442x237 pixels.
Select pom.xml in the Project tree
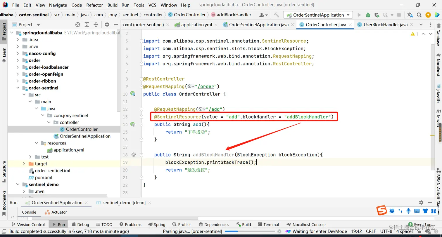click(44, 177)
